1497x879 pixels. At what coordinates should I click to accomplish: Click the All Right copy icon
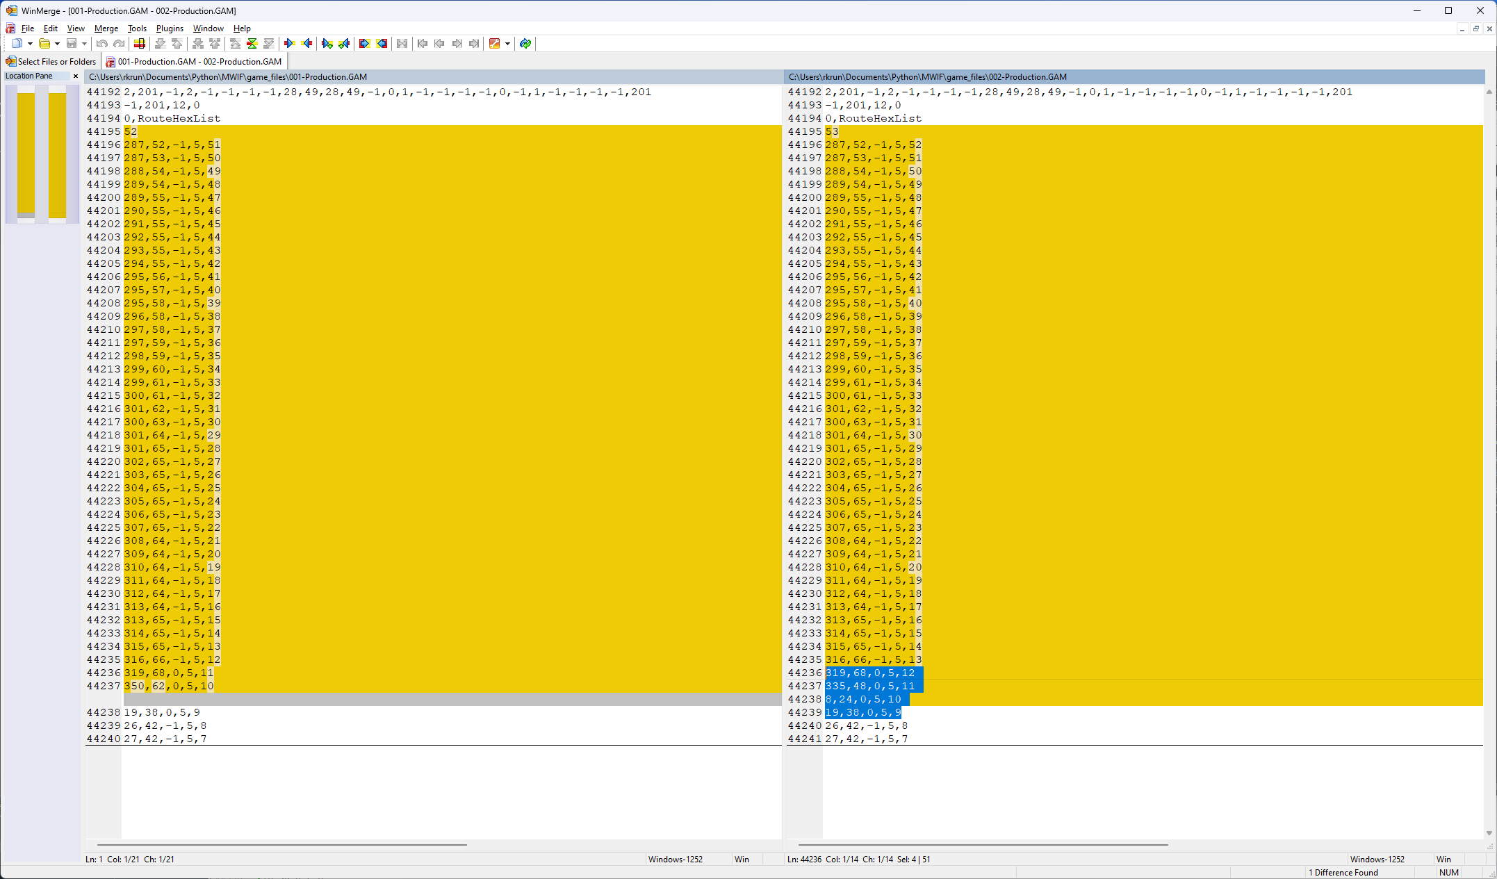coord(364,44)
